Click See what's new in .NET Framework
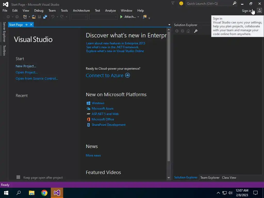 point(112,47)
